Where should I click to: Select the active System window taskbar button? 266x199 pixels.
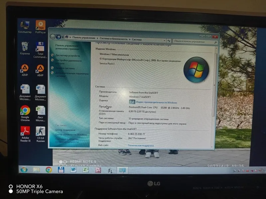pyautogui.click(x=122, y=170)
